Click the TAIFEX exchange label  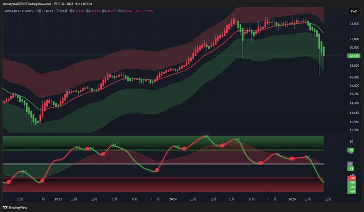pos(49,11)
